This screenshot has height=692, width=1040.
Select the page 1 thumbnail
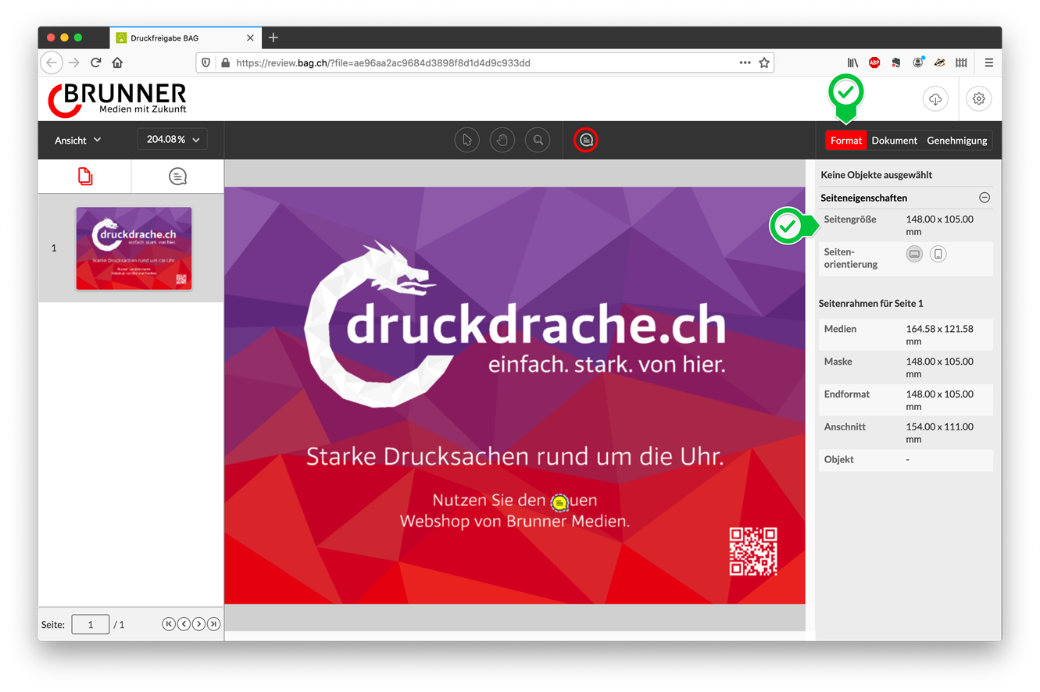tap(134, 248)
